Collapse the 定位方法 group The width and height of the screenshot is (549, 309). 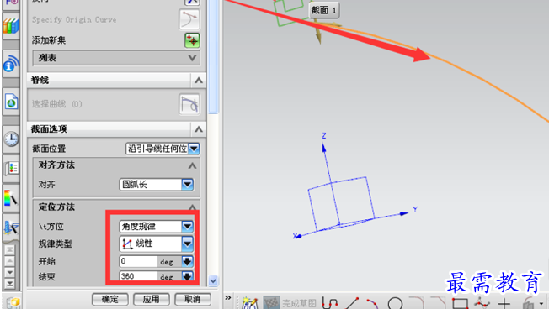pos(192,207)
